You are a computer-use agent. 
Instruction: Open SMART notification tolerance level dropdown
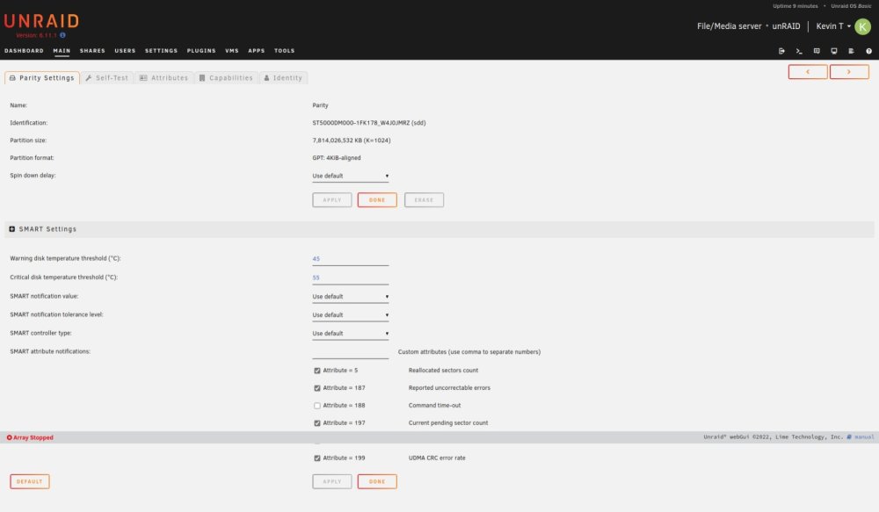tap(351, 314)
